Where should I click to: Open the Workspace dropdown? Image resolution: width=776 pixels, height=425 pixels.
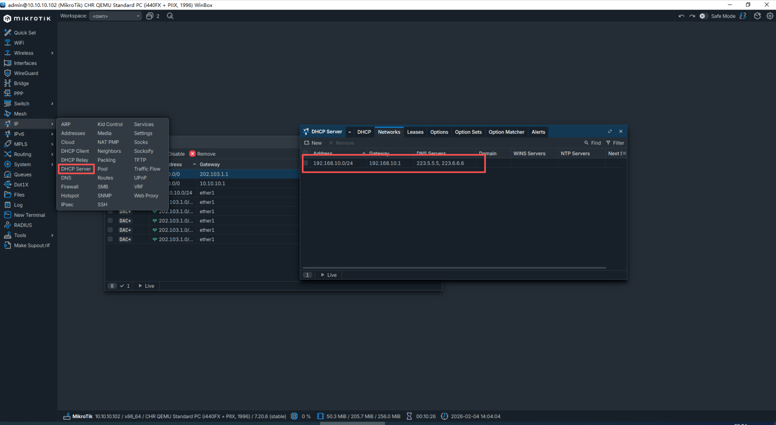pyautogui.click(x=115, y=16)
